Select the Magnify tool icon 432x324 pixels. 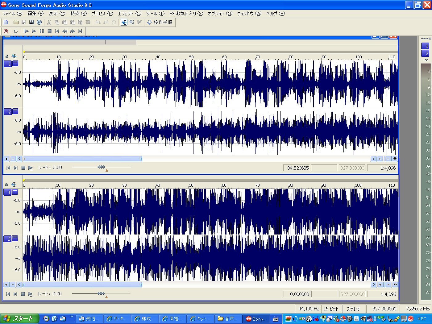click(x=131, y=22)
